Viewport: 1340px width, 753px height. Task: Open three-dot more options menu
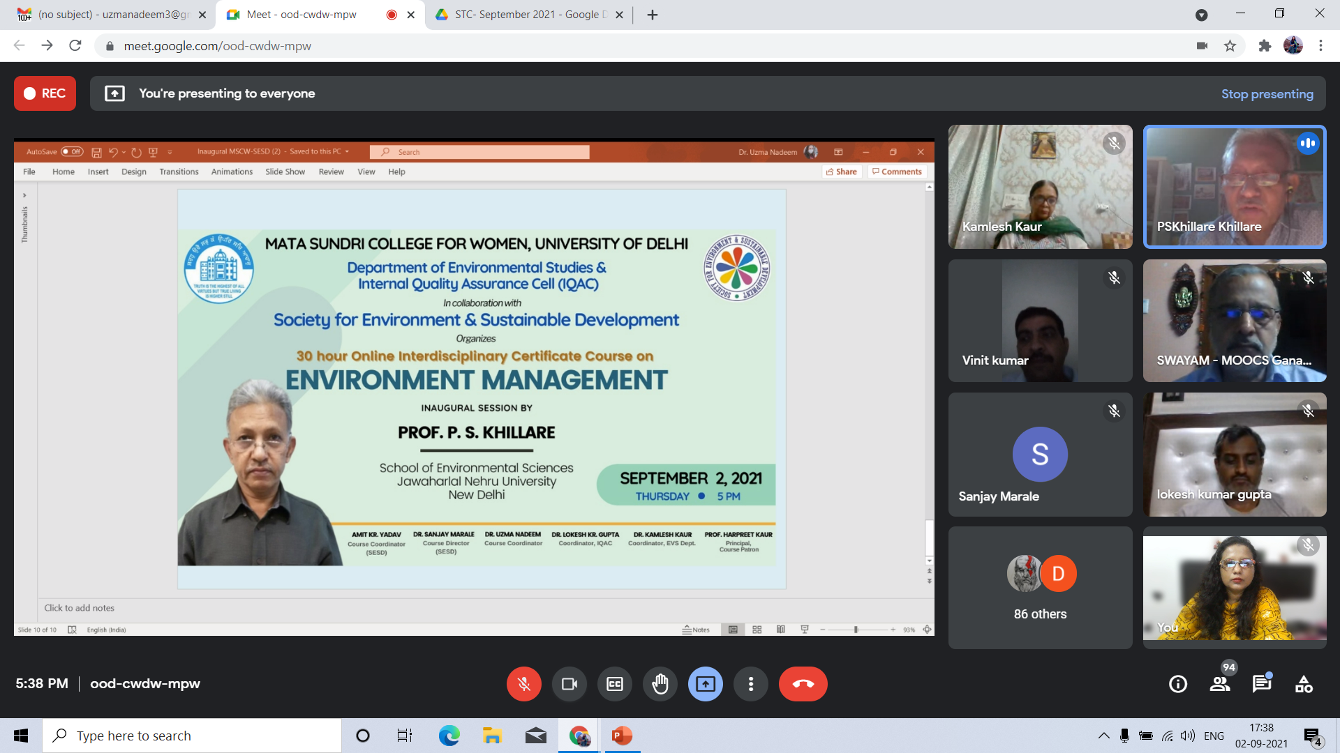750,684
